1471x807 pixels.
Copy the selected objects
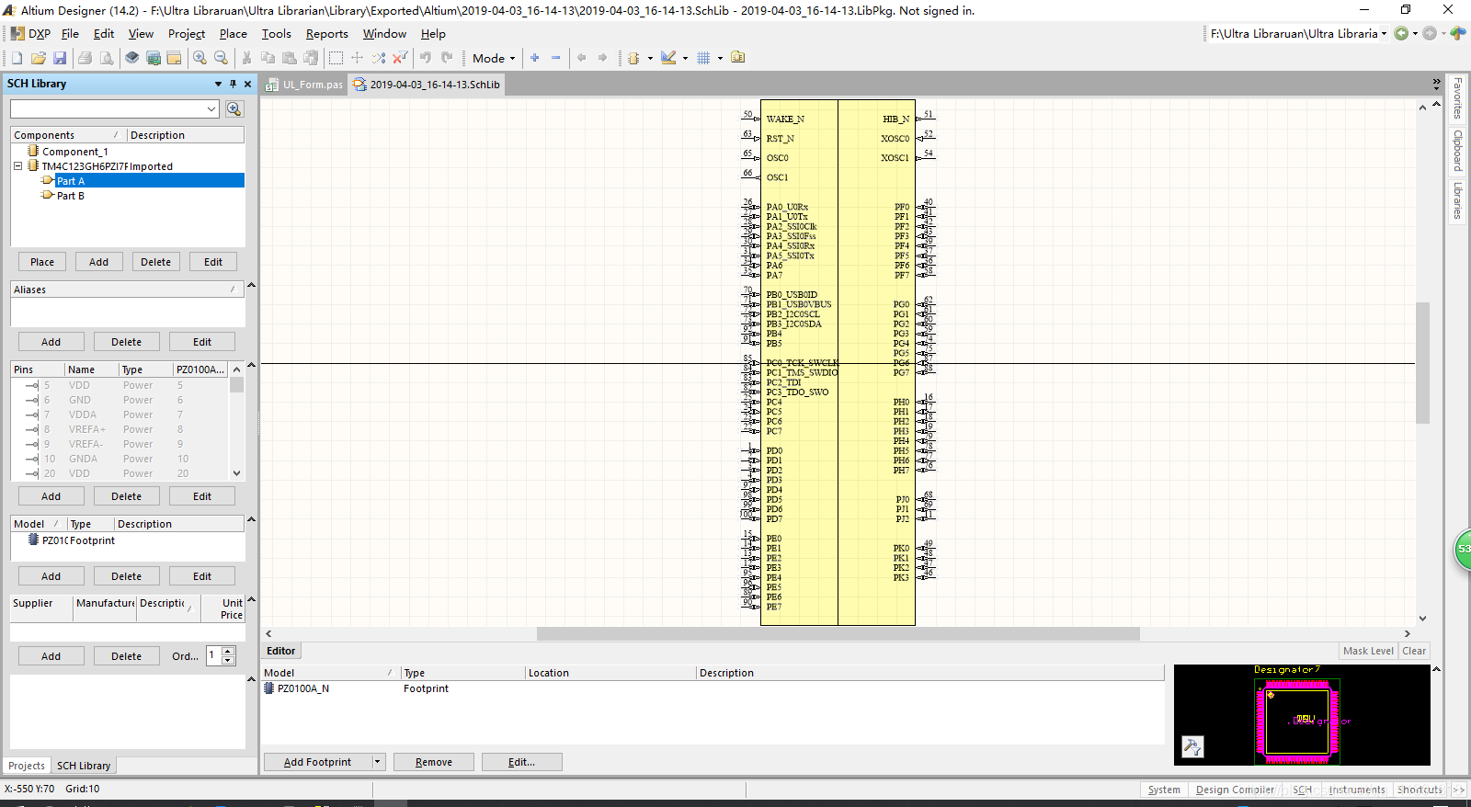[268, 58]
